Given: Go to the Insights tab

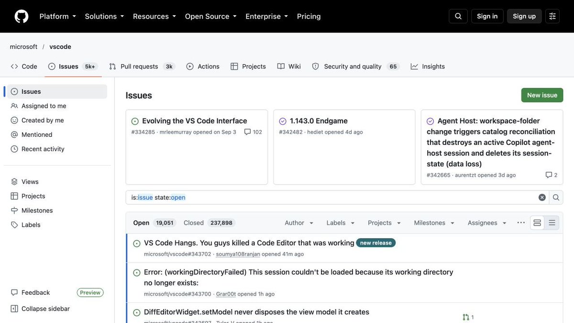Looking at the screenshot, I should [428, 67].
